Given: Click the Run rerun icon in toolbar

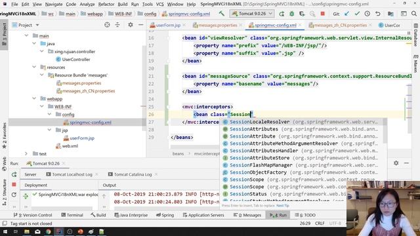Looking at the screenshot, I should click(282, 14).
